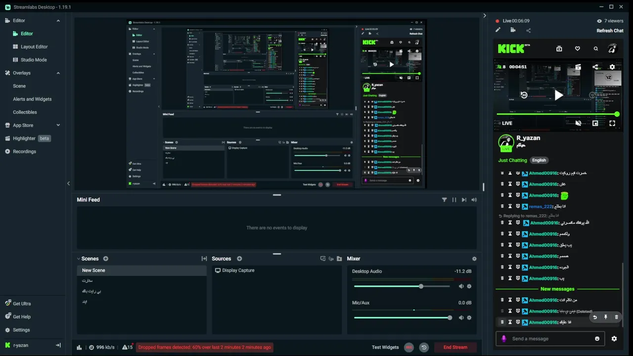Click Get Ultra in sidebar
The image size is (633, 356).
click(x=22, y=304)
